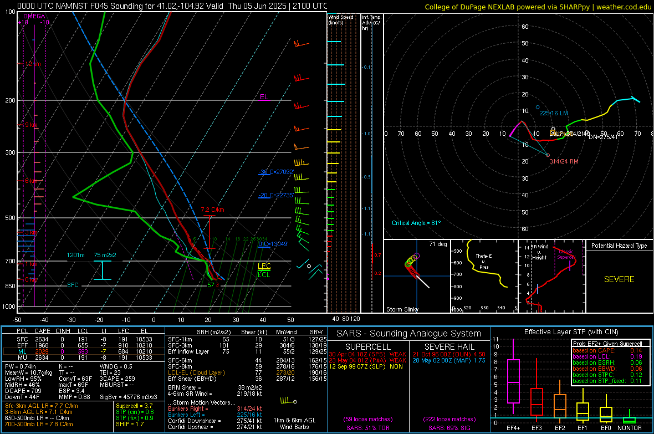Select the 7.2 C/km lapse rate label
The image size is (654, 434).
212,210
